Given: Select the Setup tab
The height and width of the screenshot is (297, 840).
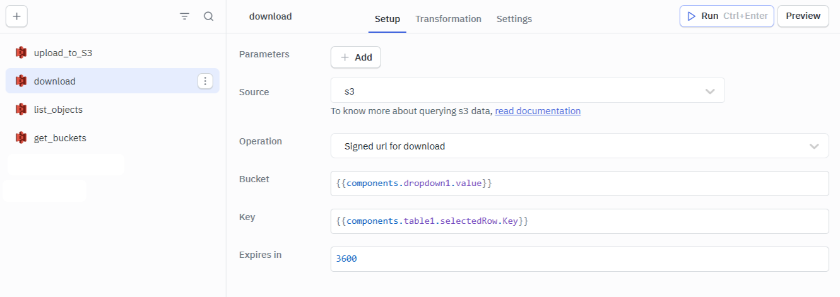Looking at the screenshot, I should coord(387,19).
